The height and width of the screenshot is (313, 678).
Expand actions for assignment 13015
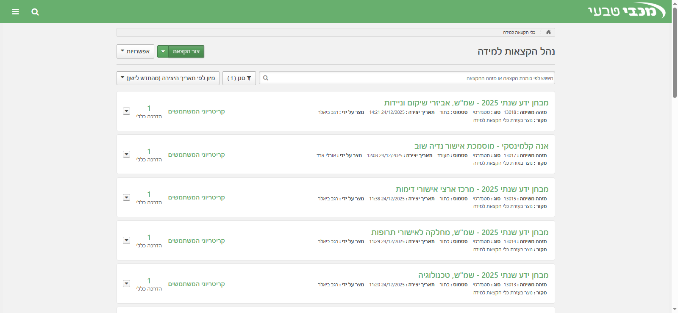tap(126, 197)
